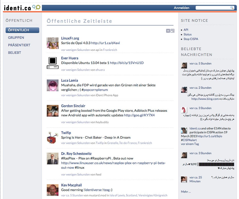Open Ever Huera profile name
The image size is (239, 199).
[70, 58]
